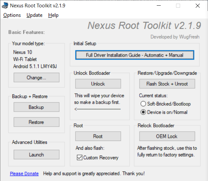Open Full Driver Installation Guide
This screenshot has width=208, height=181.
coord(135,55)
